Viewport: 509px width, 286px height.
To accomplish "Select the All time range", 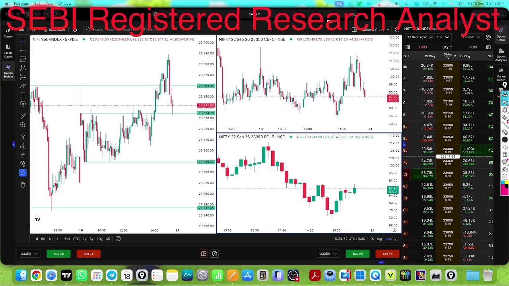I will pos(107,239).
